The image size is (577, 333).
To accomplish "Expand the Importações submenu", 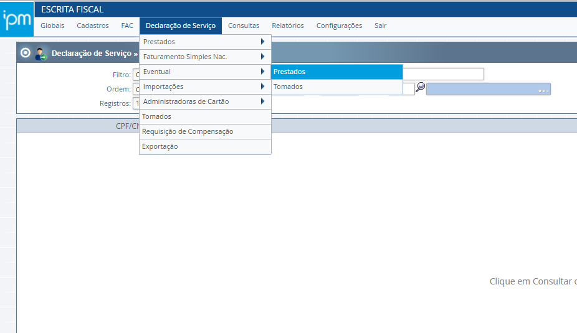I will tap(262, 87).
